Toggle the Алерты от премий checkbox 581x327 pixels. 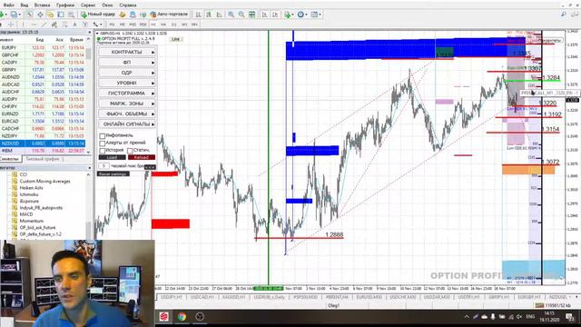tap(103, 144)
